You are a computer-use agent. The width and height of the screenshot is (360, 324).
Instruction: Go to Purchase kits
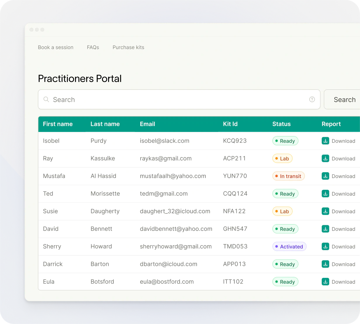click(x=128, y=47)
